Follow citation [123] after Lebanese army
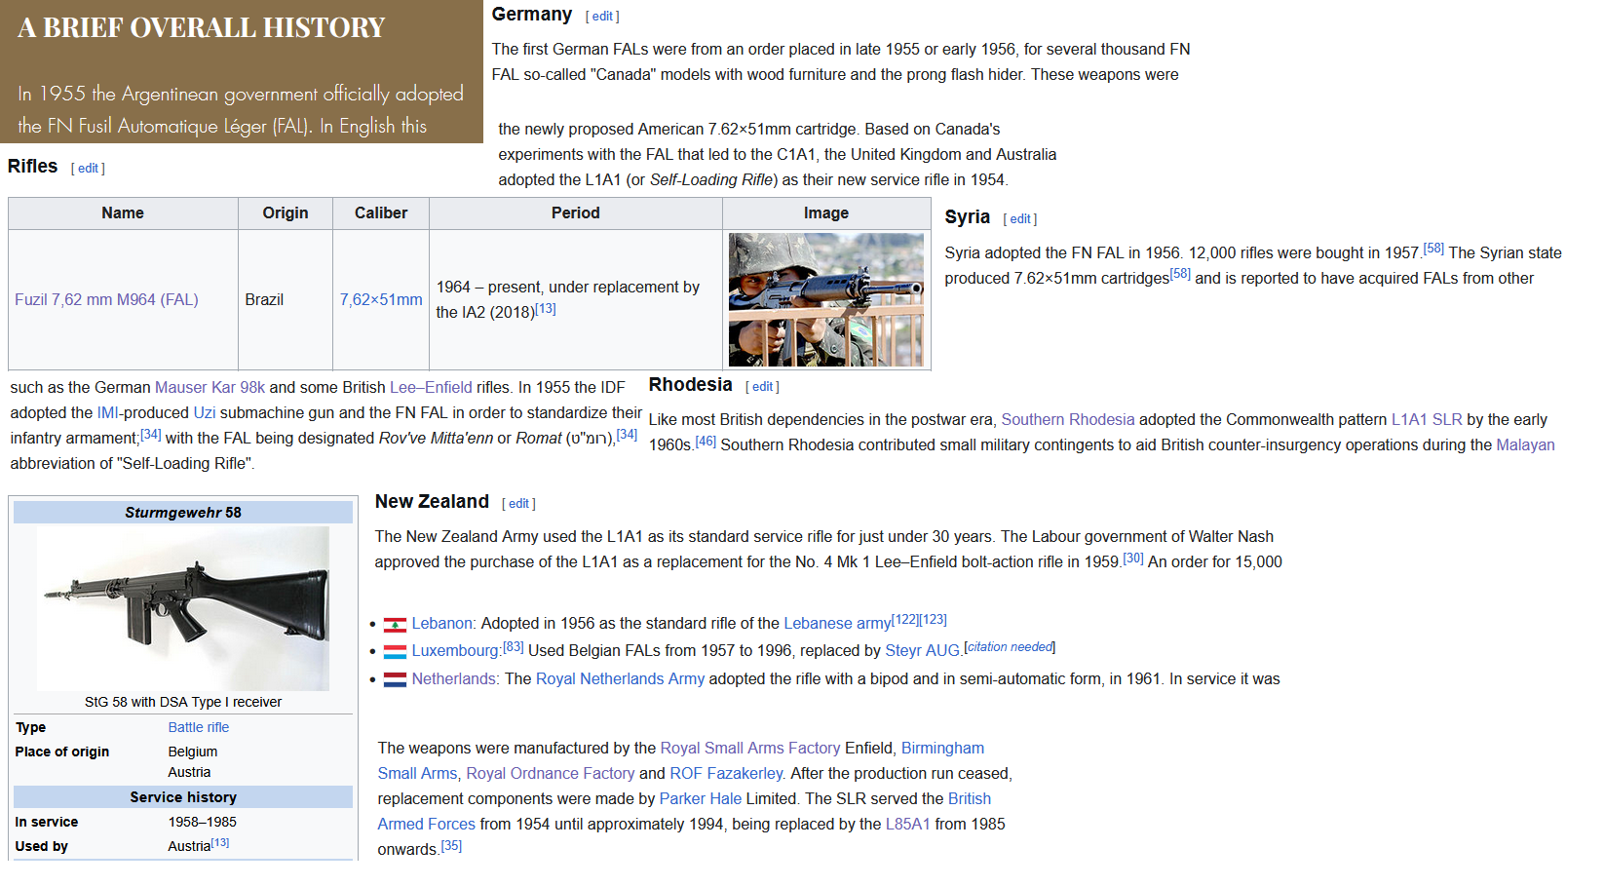 pyautogui.click(x=934, y=620)
